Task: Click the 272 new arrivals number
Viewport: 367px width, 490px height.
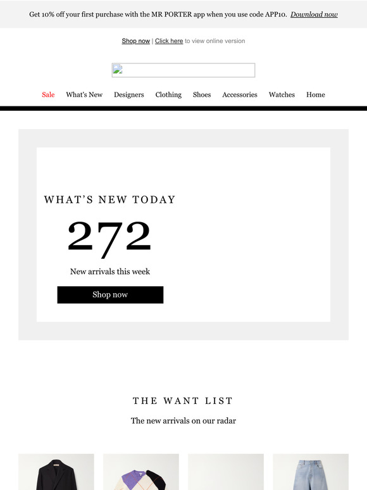Action: coord(109,239)
